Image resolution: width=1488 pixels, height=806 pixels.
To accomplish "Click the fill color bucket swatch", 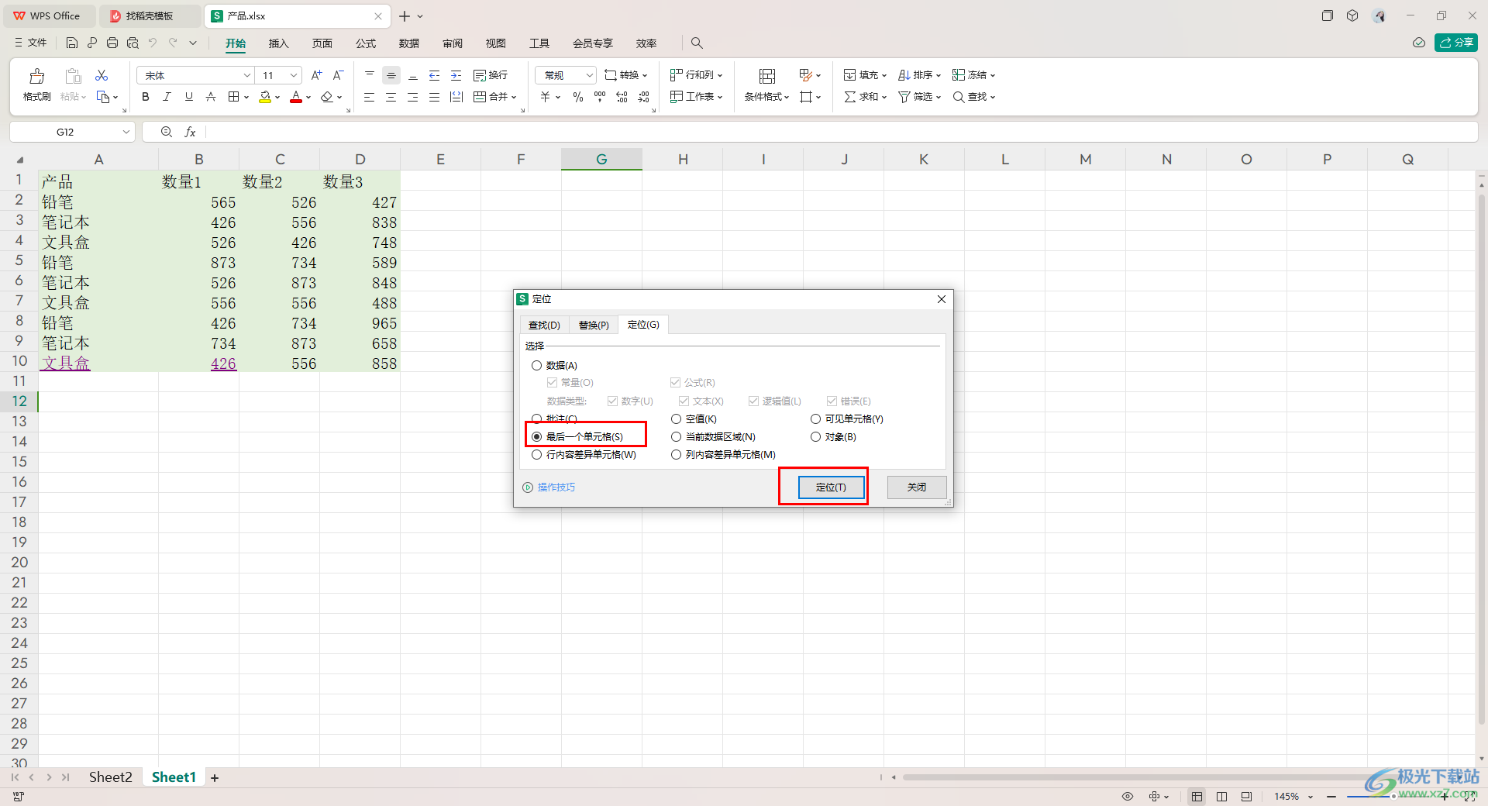I will (x=265, y=97).
